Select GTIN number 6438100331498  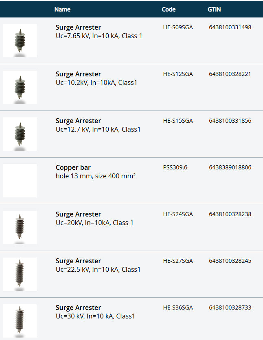[230, 28]
